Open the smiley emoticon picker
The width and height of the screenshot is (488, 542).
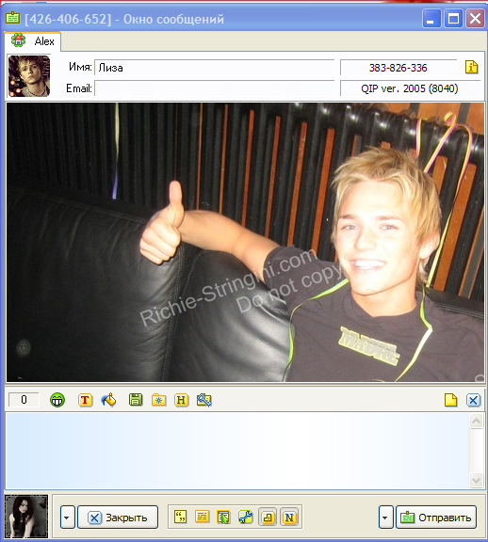[x=57, y=400]
